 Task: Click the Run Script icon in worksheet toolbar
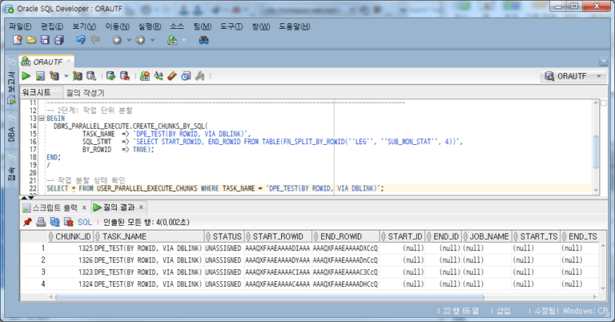coord(40,76)
